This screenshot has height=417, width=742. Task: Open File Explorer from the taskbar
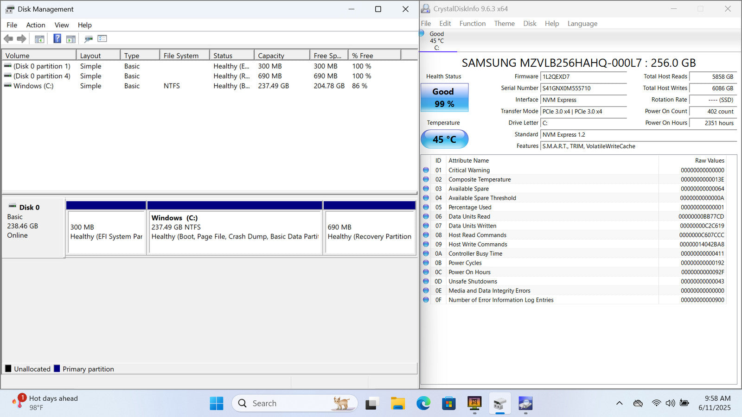pyautogui.click(x=397, y=404)
